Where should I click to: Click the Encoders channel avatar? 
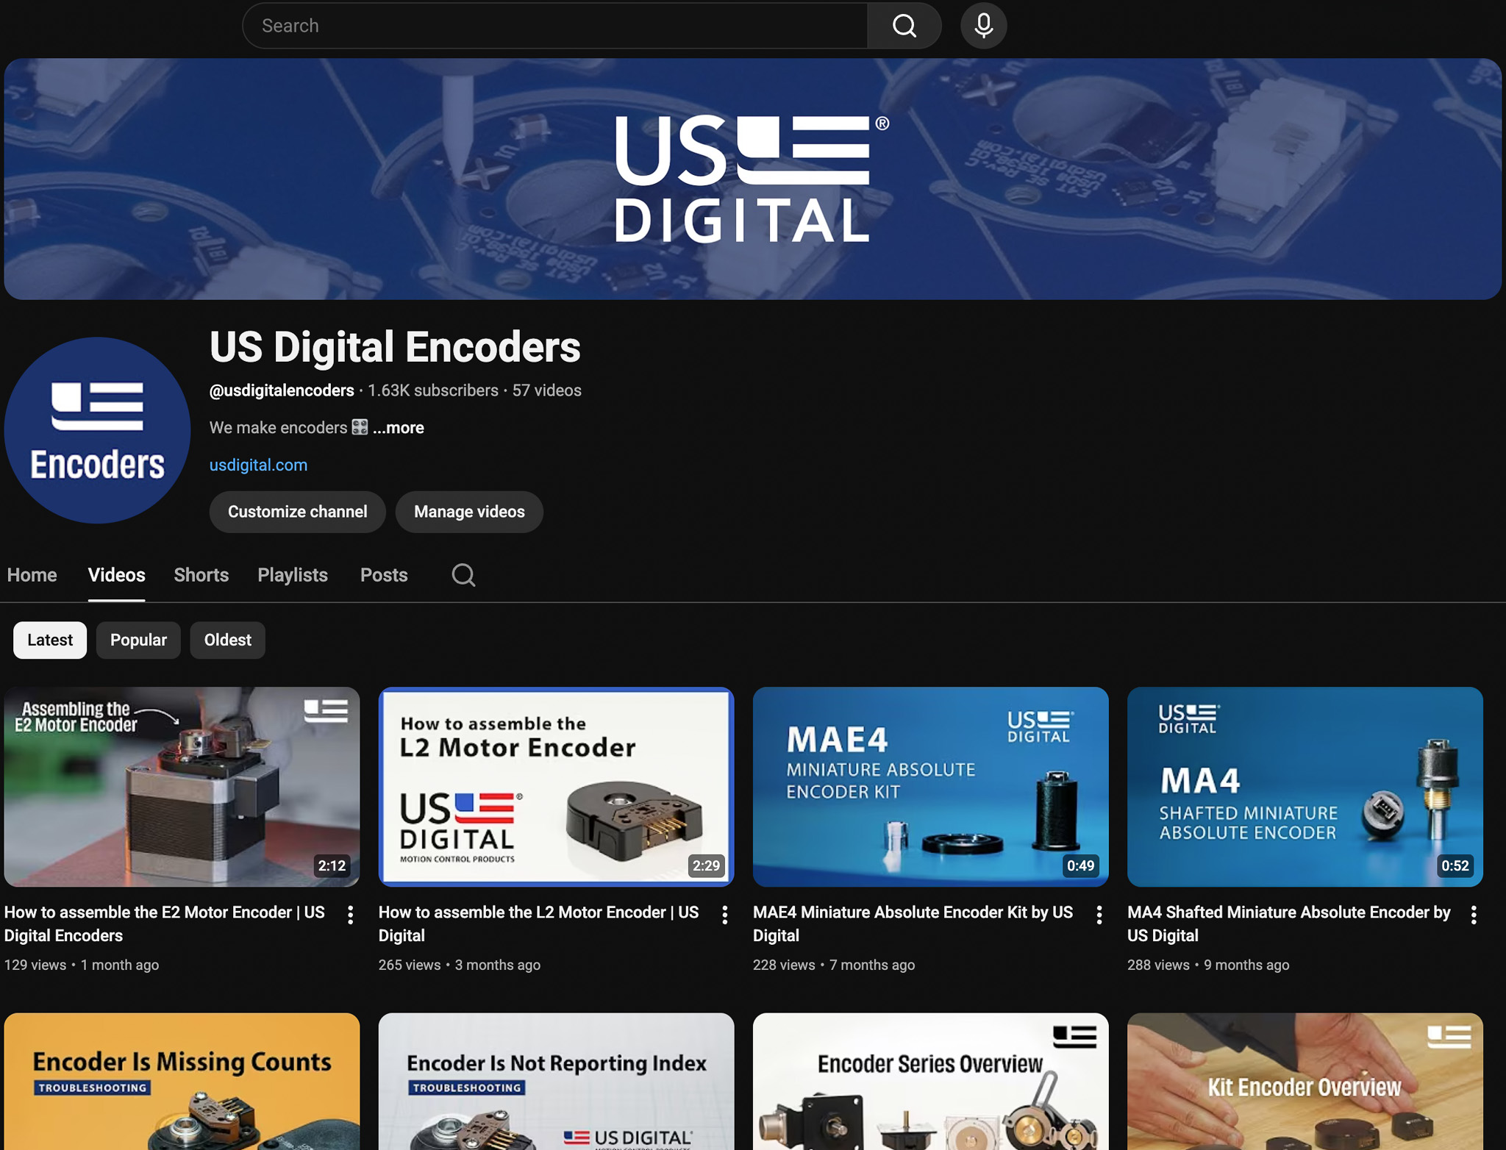click(x=97, y=430)
